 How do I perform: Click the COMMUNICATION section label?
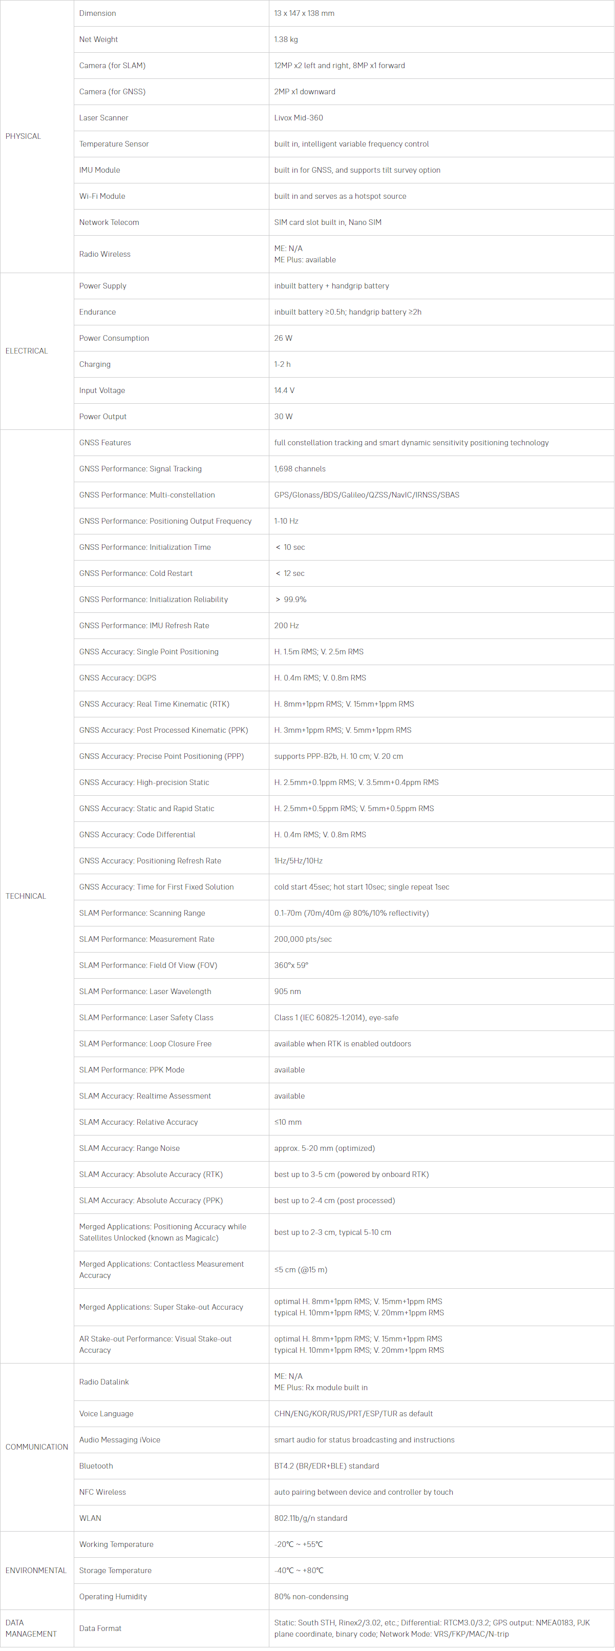[x=36, y=1447]
